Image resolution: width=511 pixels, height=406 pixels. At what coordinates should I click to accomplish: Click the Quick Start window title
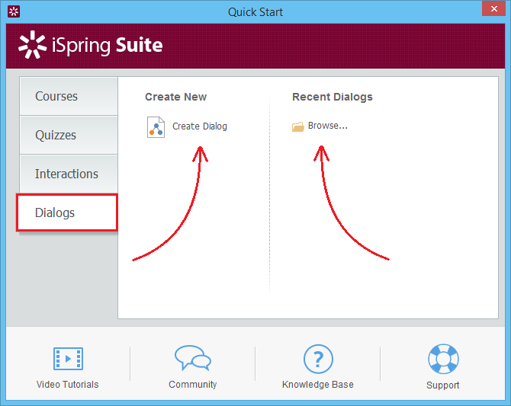tap(256, 12)
